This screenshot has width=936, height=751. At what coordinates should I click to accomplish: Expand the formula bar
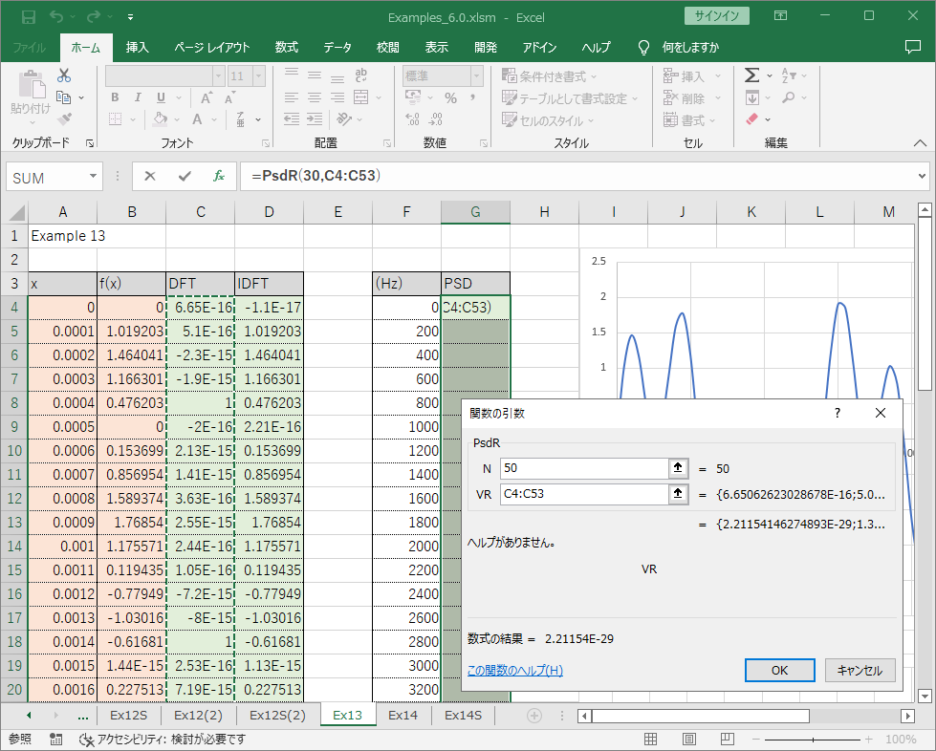(x=921, y=177)
